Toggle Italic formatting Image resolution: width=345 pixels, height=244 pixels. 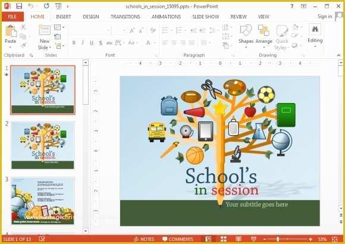(x=83, y=43)
